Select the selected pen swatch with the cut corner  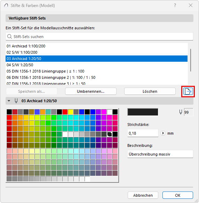point(110,134)
